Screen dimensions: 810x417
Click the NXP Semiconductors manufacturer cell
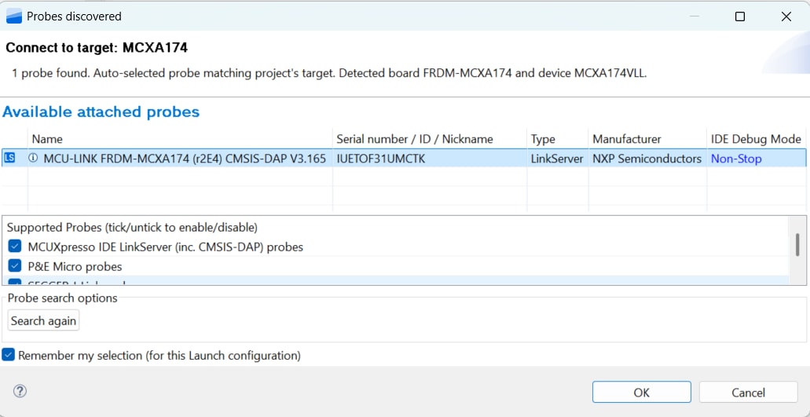pos(647,159)
